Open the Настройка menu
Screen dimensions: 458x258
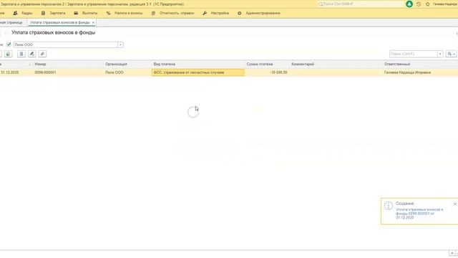tap(216, 13)
